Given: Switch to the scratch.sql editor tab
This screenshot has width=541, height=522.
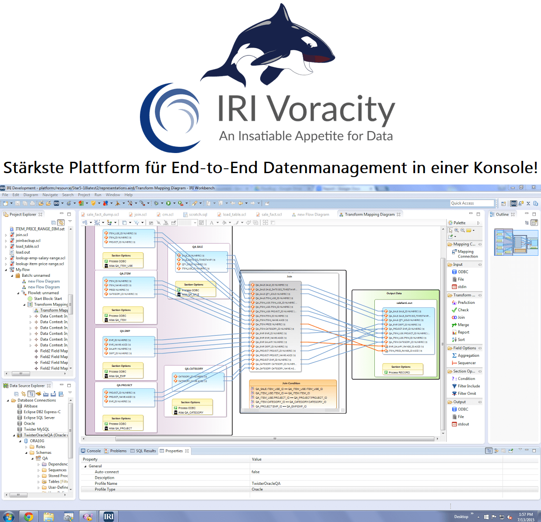Looking at the screenshot, I should point(195,215).
